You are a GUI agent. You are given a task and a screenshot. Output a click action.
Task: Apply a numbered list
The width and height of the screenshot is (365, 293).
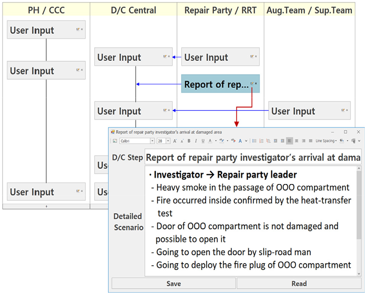coord(261,141)
